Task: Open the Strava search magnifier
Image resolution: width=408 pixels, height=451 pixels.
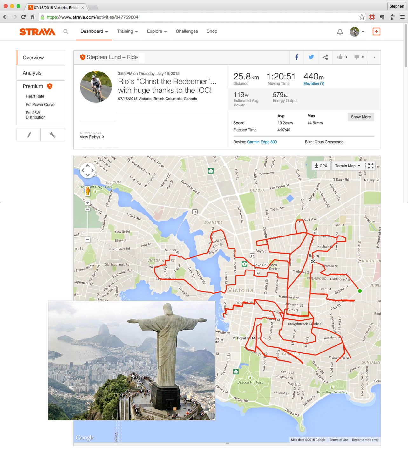Action: (x=66, y=31)
